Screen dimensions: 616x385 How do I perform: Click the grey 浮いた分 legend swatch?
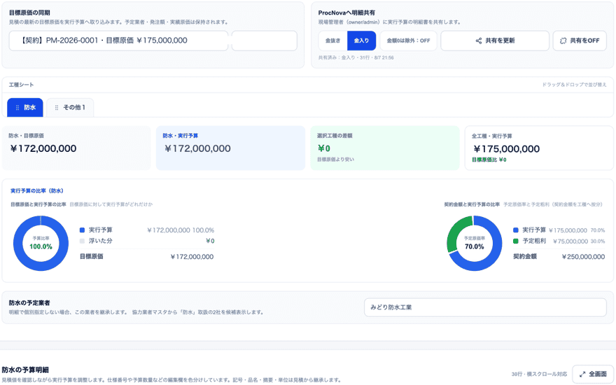click(x=82, y=241)
